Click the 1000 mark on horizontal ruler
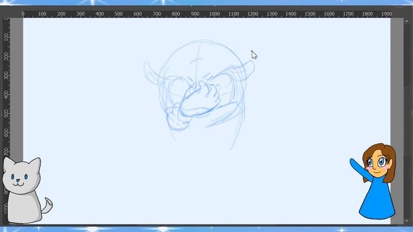 [214, 14]
